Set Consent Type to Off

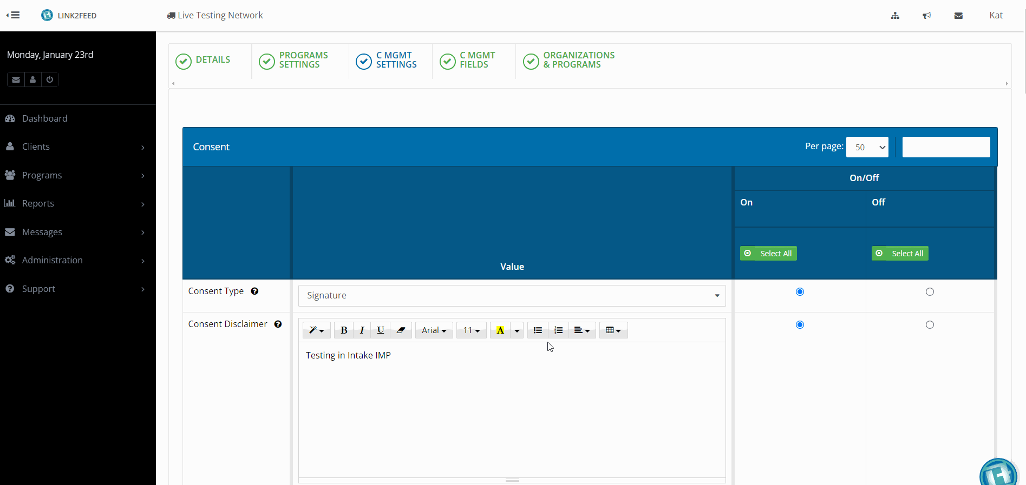930,292
